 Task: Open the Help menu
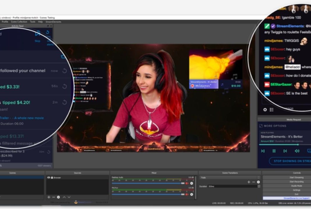pos(40,22)
